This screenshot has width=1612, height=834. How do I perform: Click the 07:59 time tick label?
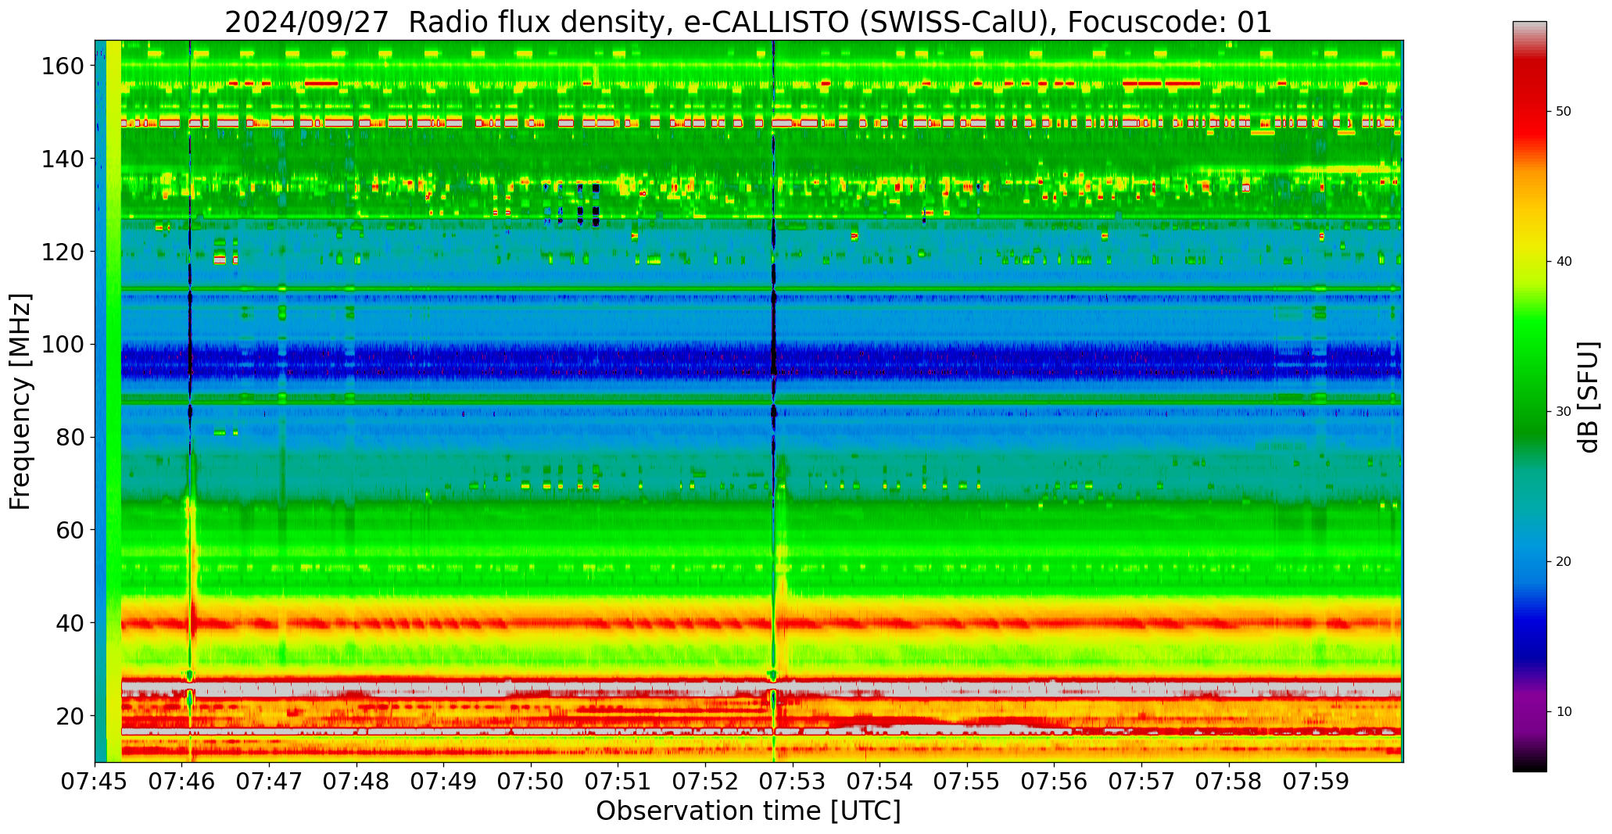click(1316, 781)
